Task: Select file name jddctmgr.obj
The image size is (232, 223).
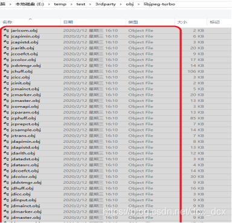Action: tap(26, 183)
